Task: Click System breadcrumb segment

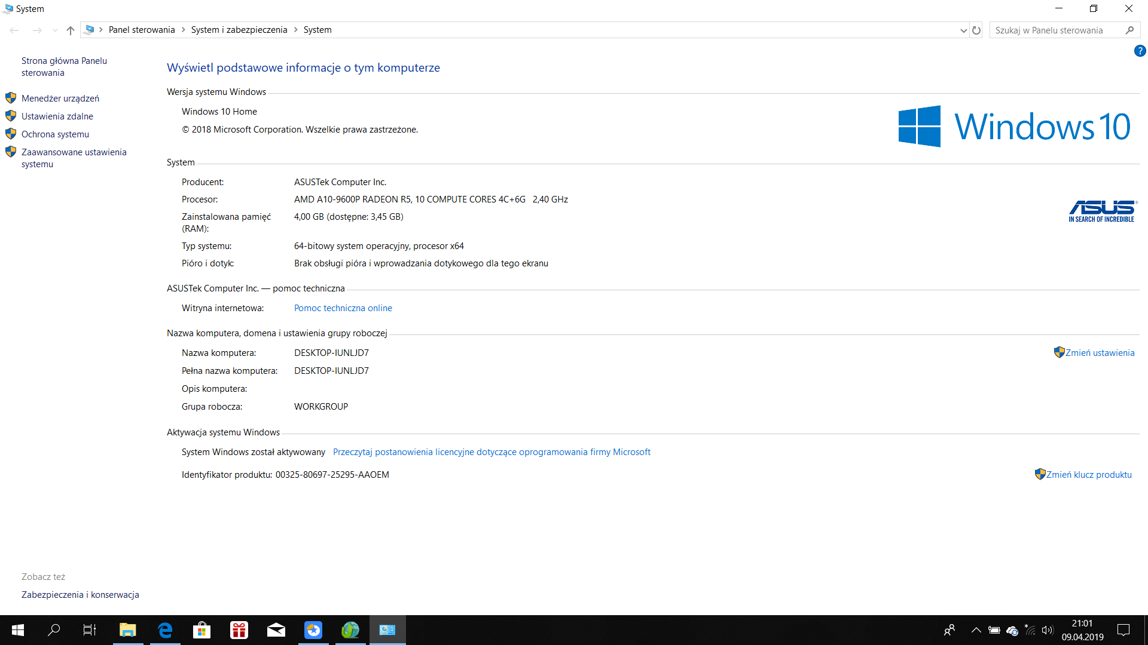Action: coord(317,30)
